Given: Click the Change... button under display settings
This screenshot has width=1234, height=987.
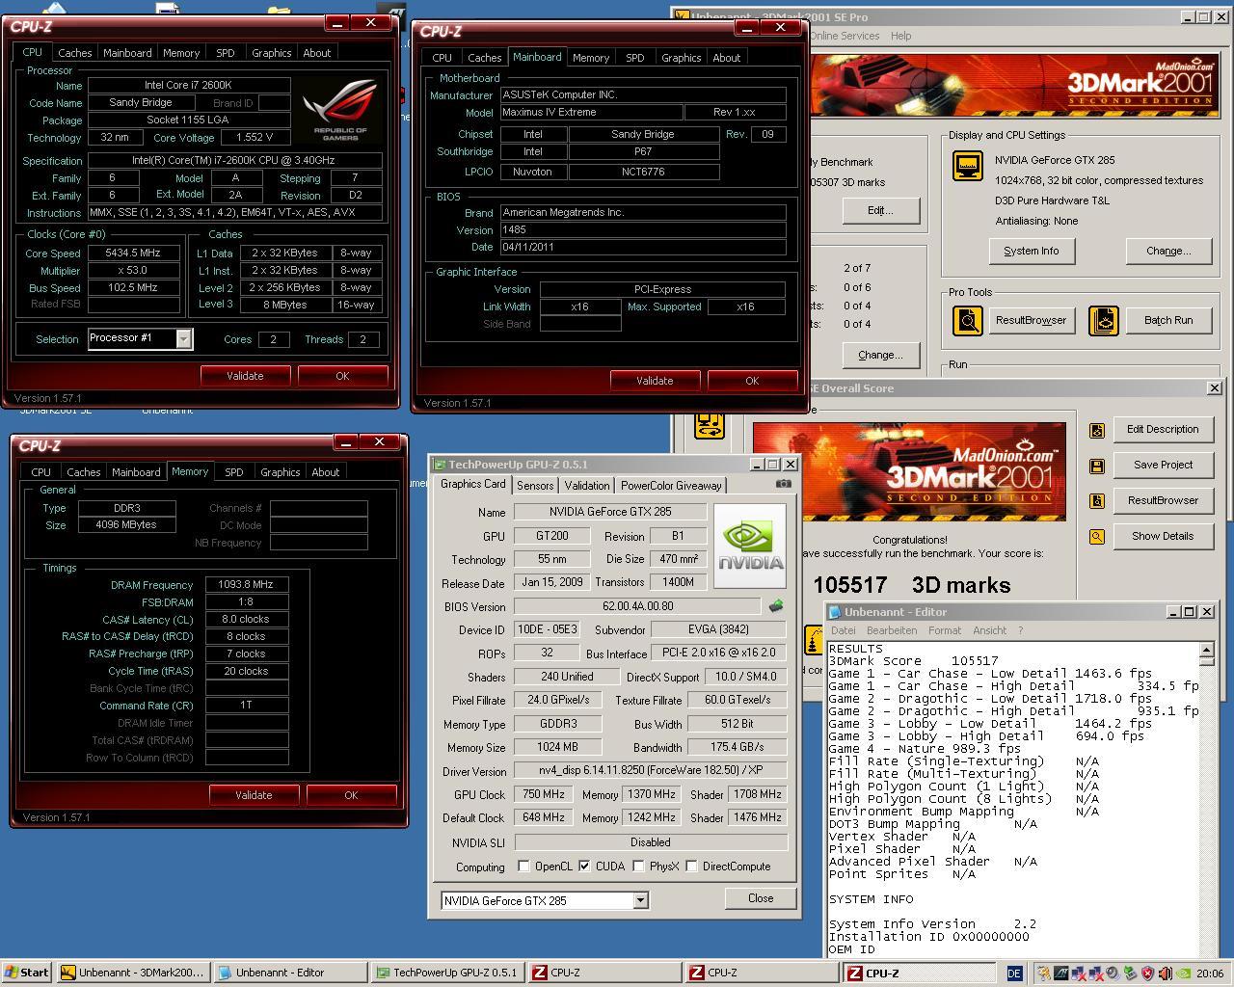Looking at the screenshot, I should coord(1168,251).
